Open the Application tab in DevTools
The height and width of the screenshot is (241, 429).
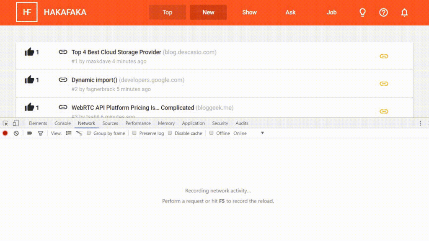(193, 123)
